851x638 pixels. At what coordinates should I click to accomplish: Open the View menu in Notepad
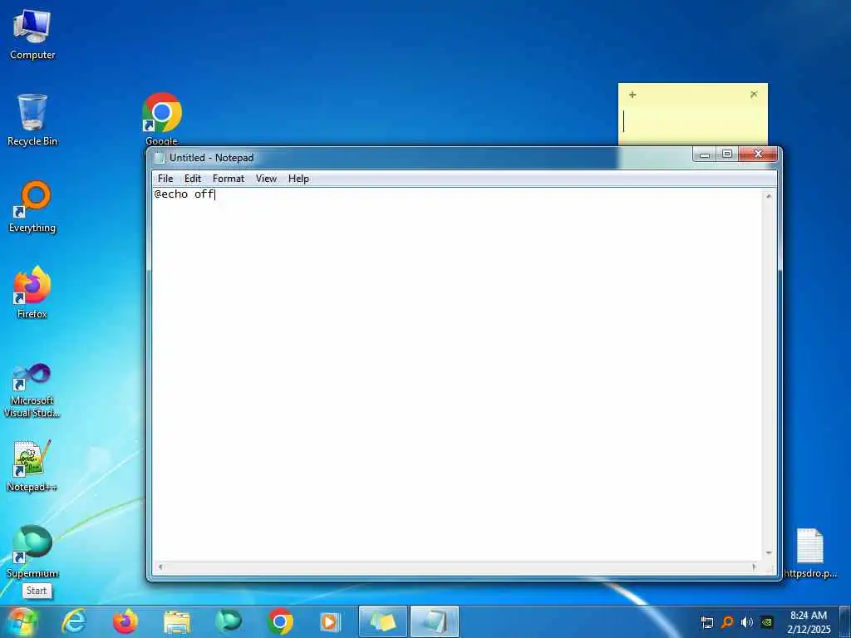(266, 179)
